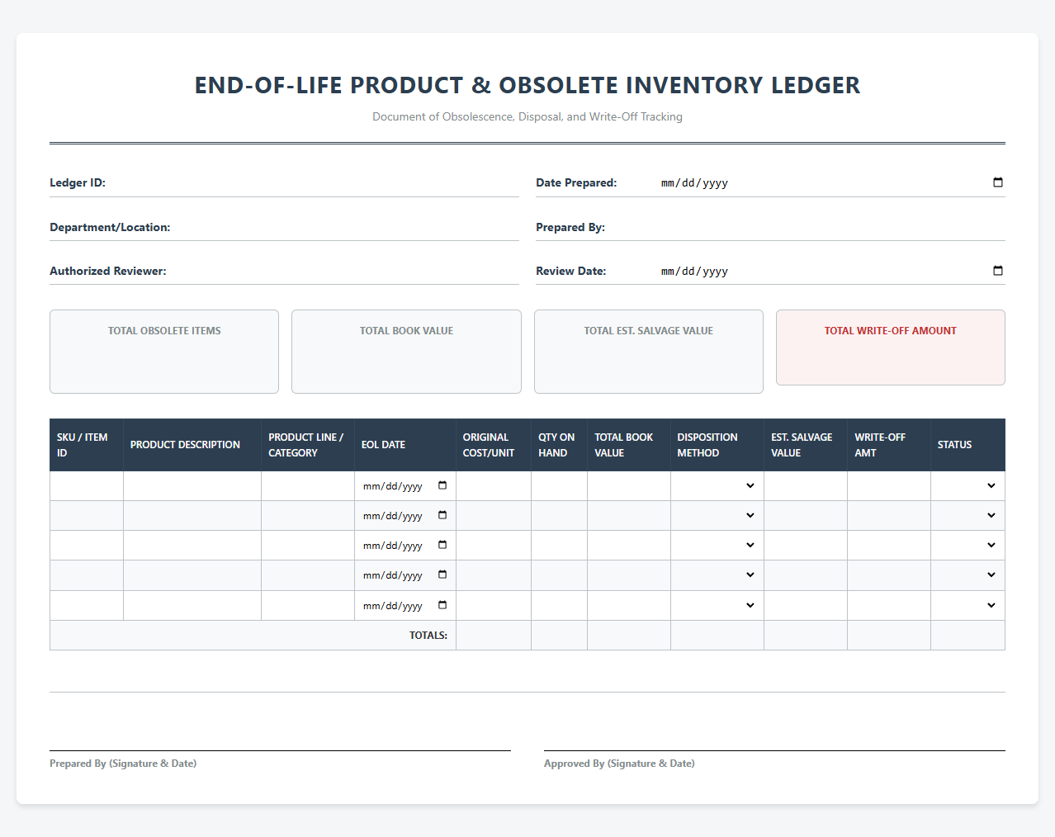Open Status dropdown in fifth row
This screenshot has height=837, width=1055.
click(x=967, y=605)
